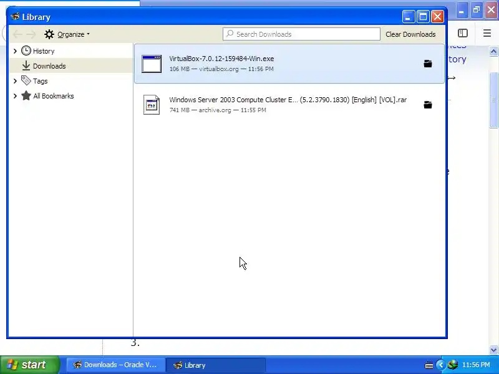Screen dimensions: 499x374
Task: Show Windows Server rar in folder
Action: click(x=428, y=105)
